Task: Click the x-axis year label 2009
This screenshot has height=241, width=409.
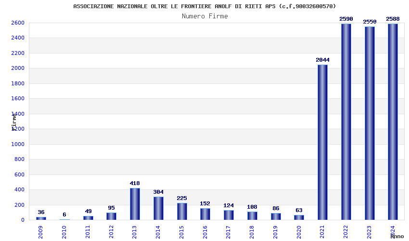Action: pyautogui.click(x=40, y=232)
